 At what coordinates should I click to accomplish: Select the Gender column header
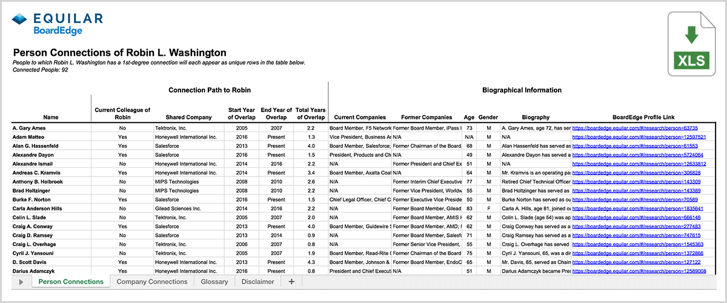pyautogui.click(x=488, y=118)
